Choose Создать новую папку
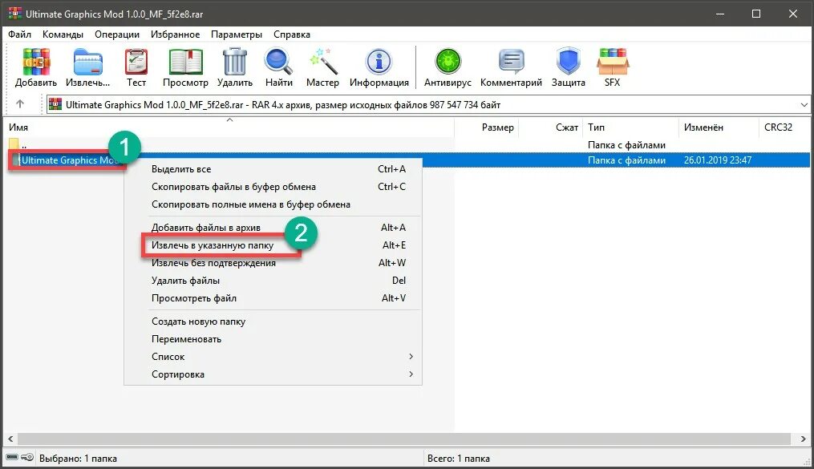814x469 pixels. (273, 321)
